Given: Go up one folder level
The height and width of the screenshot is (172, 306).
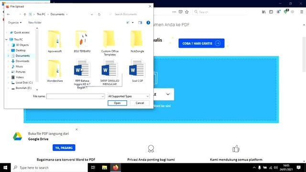Looking at the screenshot, I should coord(25,14).
